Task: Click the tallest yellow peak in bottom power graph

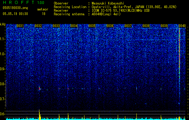Action: (x=39, y=115)
